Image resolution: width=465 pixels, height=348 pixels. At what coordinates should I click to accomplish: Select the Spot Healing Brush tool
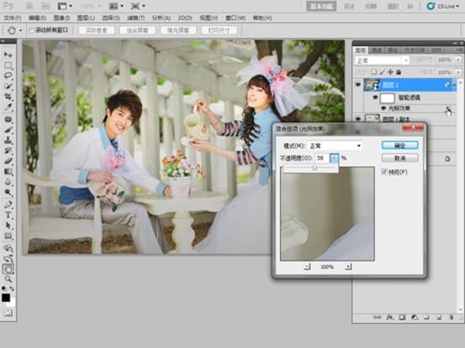click(x=8, y=119)
